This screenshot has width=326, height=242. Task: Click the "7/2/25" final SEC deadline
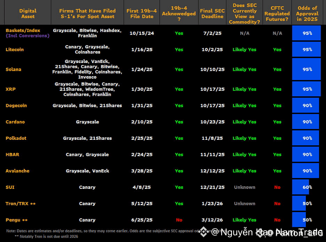pyautogui.click(x=212, y=33)
